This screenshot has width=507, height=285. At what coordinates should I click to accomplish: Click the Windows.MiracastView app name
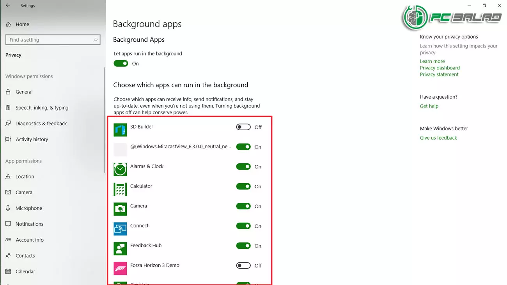(181, 147)
